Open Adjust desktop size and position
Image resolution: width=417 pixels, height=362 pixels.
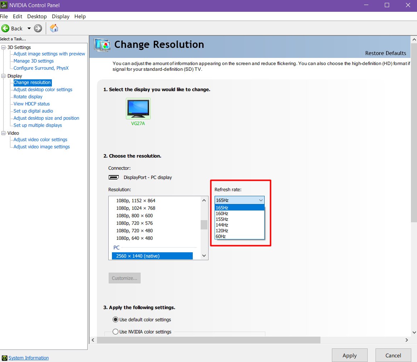pyautogui.click(x=46, y=118)
